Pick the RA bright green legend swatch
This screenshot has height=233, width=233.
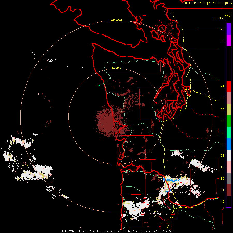click(x=229, y=133)
